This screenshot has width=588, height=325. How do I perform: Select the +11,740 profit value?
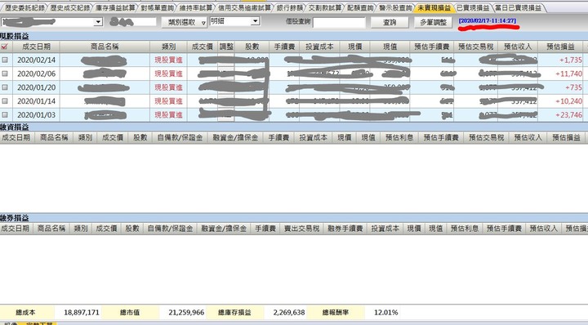pos(568,73)
